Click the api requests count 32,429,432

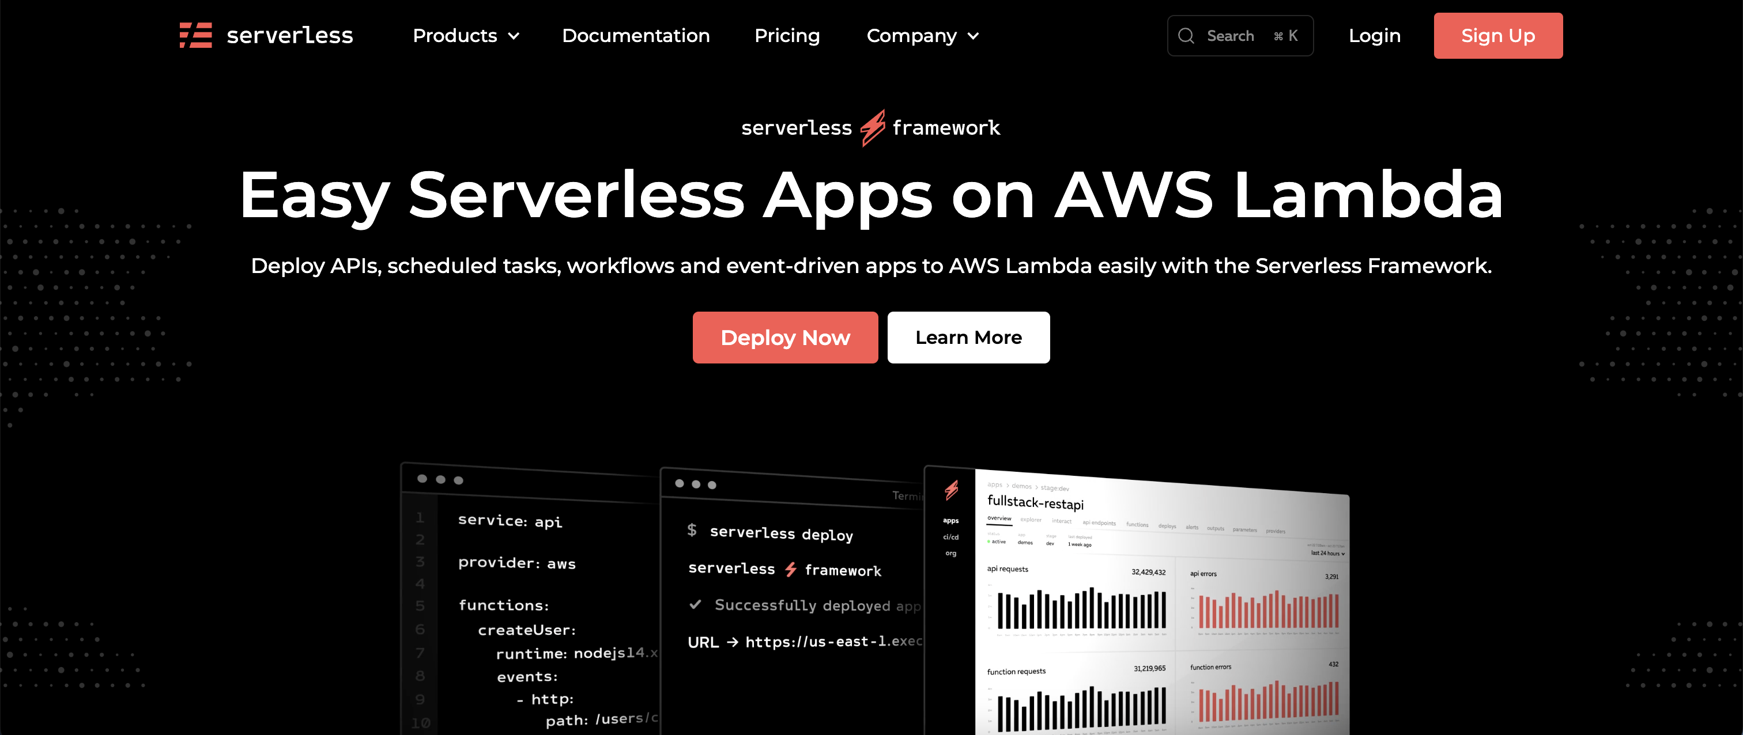(x=1148, y=572)
